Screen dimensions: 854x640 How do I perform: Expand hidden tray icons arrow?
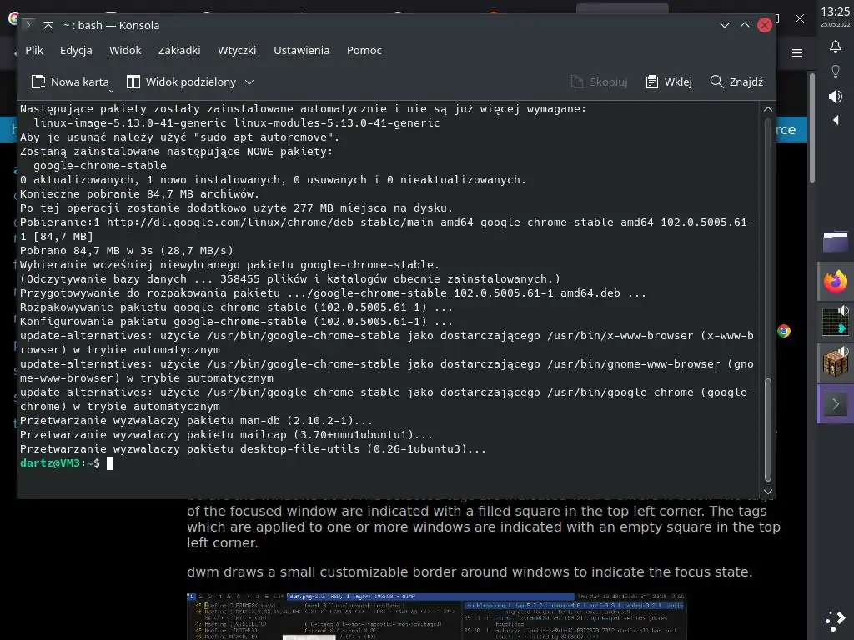(836, 120)
